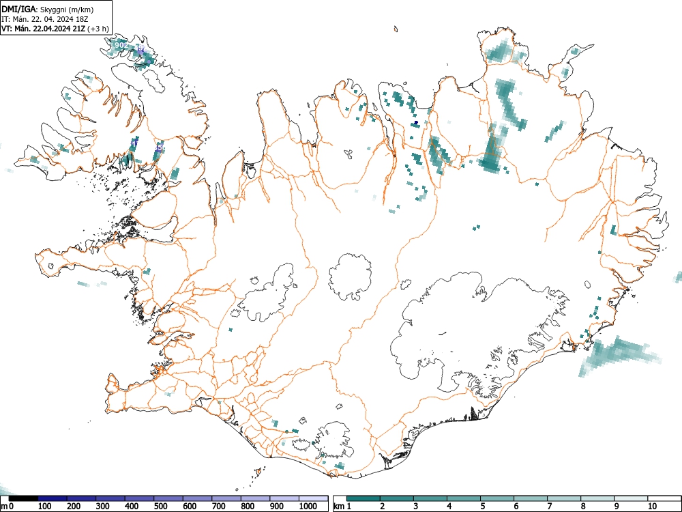The image size is (682, 512).
Task: Click the 7–8 km legend swatch
Action: point(564,498)
